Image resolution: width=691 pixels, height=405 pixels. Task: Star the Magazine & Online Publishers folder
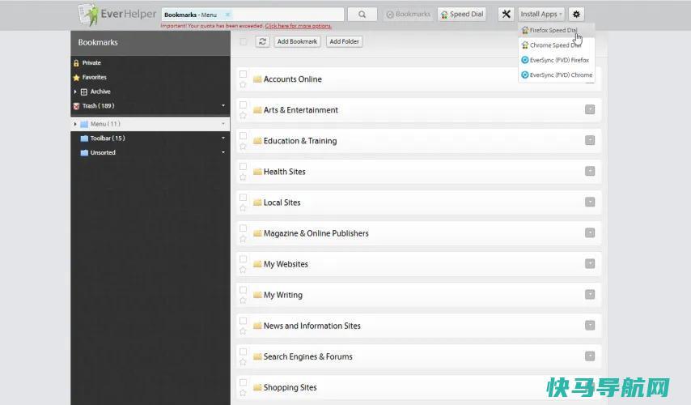click(x=243, y=239)
